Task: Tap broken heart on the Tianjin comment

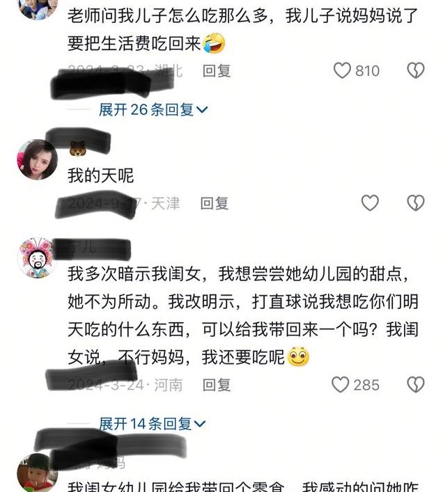Action: coord(416,203)
